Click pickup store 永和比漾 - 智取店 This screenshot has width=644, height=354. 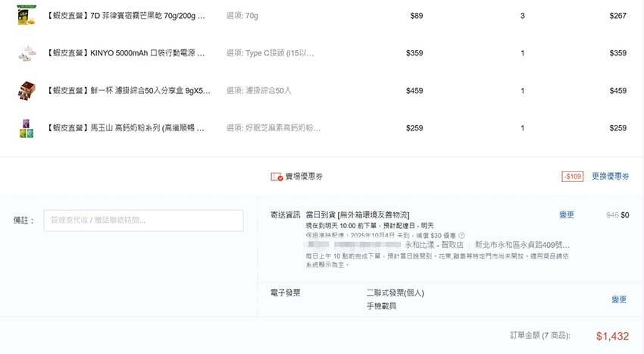[434, 245]
